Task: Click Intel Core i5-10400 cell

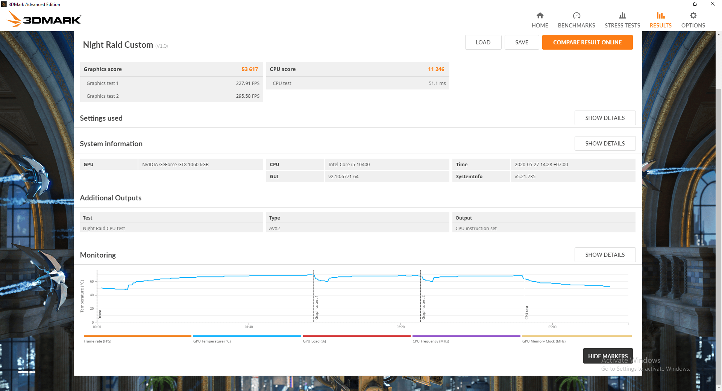Action: tap(387, 164)
